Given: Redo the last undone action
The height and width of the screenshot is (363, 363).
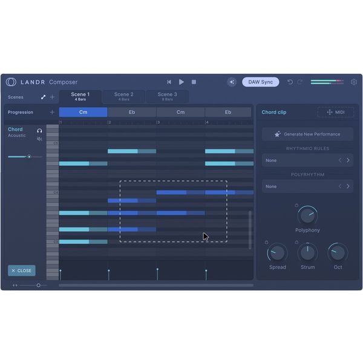Looking at the screenshot, I should [300, 82].
